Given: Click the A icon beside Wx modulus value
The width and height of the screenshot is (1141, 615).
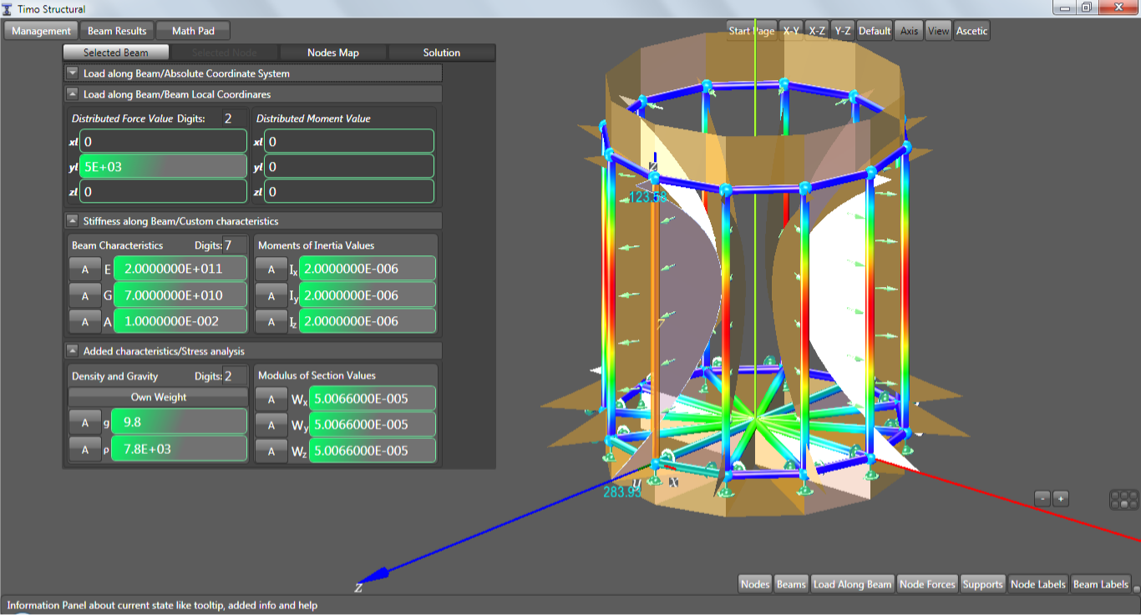Looking at the screenshot, I should [x=271, y=398].
